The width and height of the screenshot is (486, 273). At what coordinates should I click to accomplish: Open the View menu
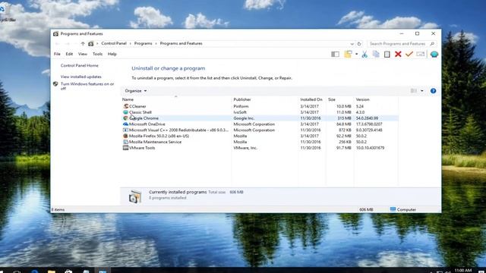(x=83, y=54)
